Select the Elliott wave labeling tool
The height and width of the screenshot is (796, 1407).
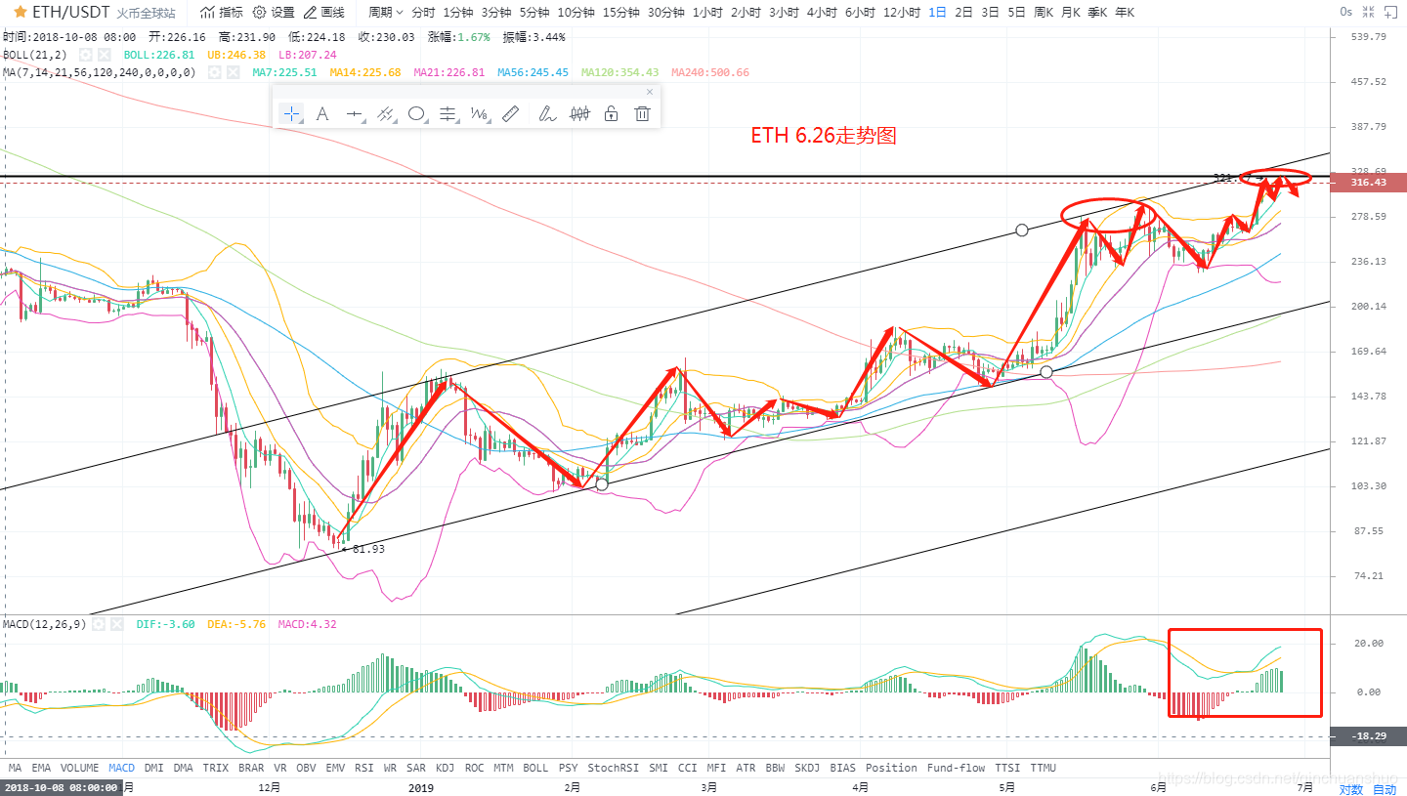480,114
